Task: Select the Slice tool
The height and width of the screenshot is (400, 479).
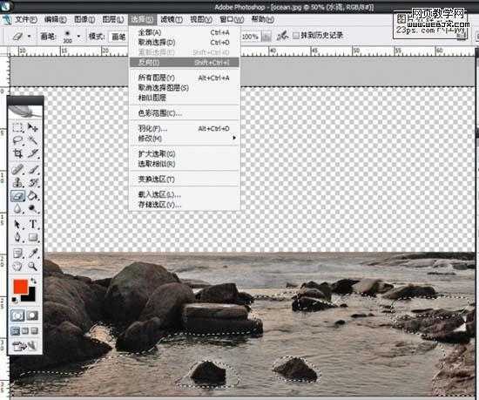Action: coord(33,153)
